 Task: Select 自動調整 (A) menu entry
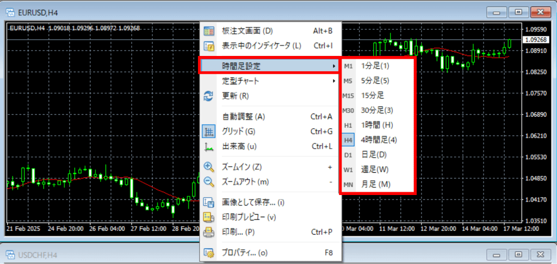click(x=270, y=117)
